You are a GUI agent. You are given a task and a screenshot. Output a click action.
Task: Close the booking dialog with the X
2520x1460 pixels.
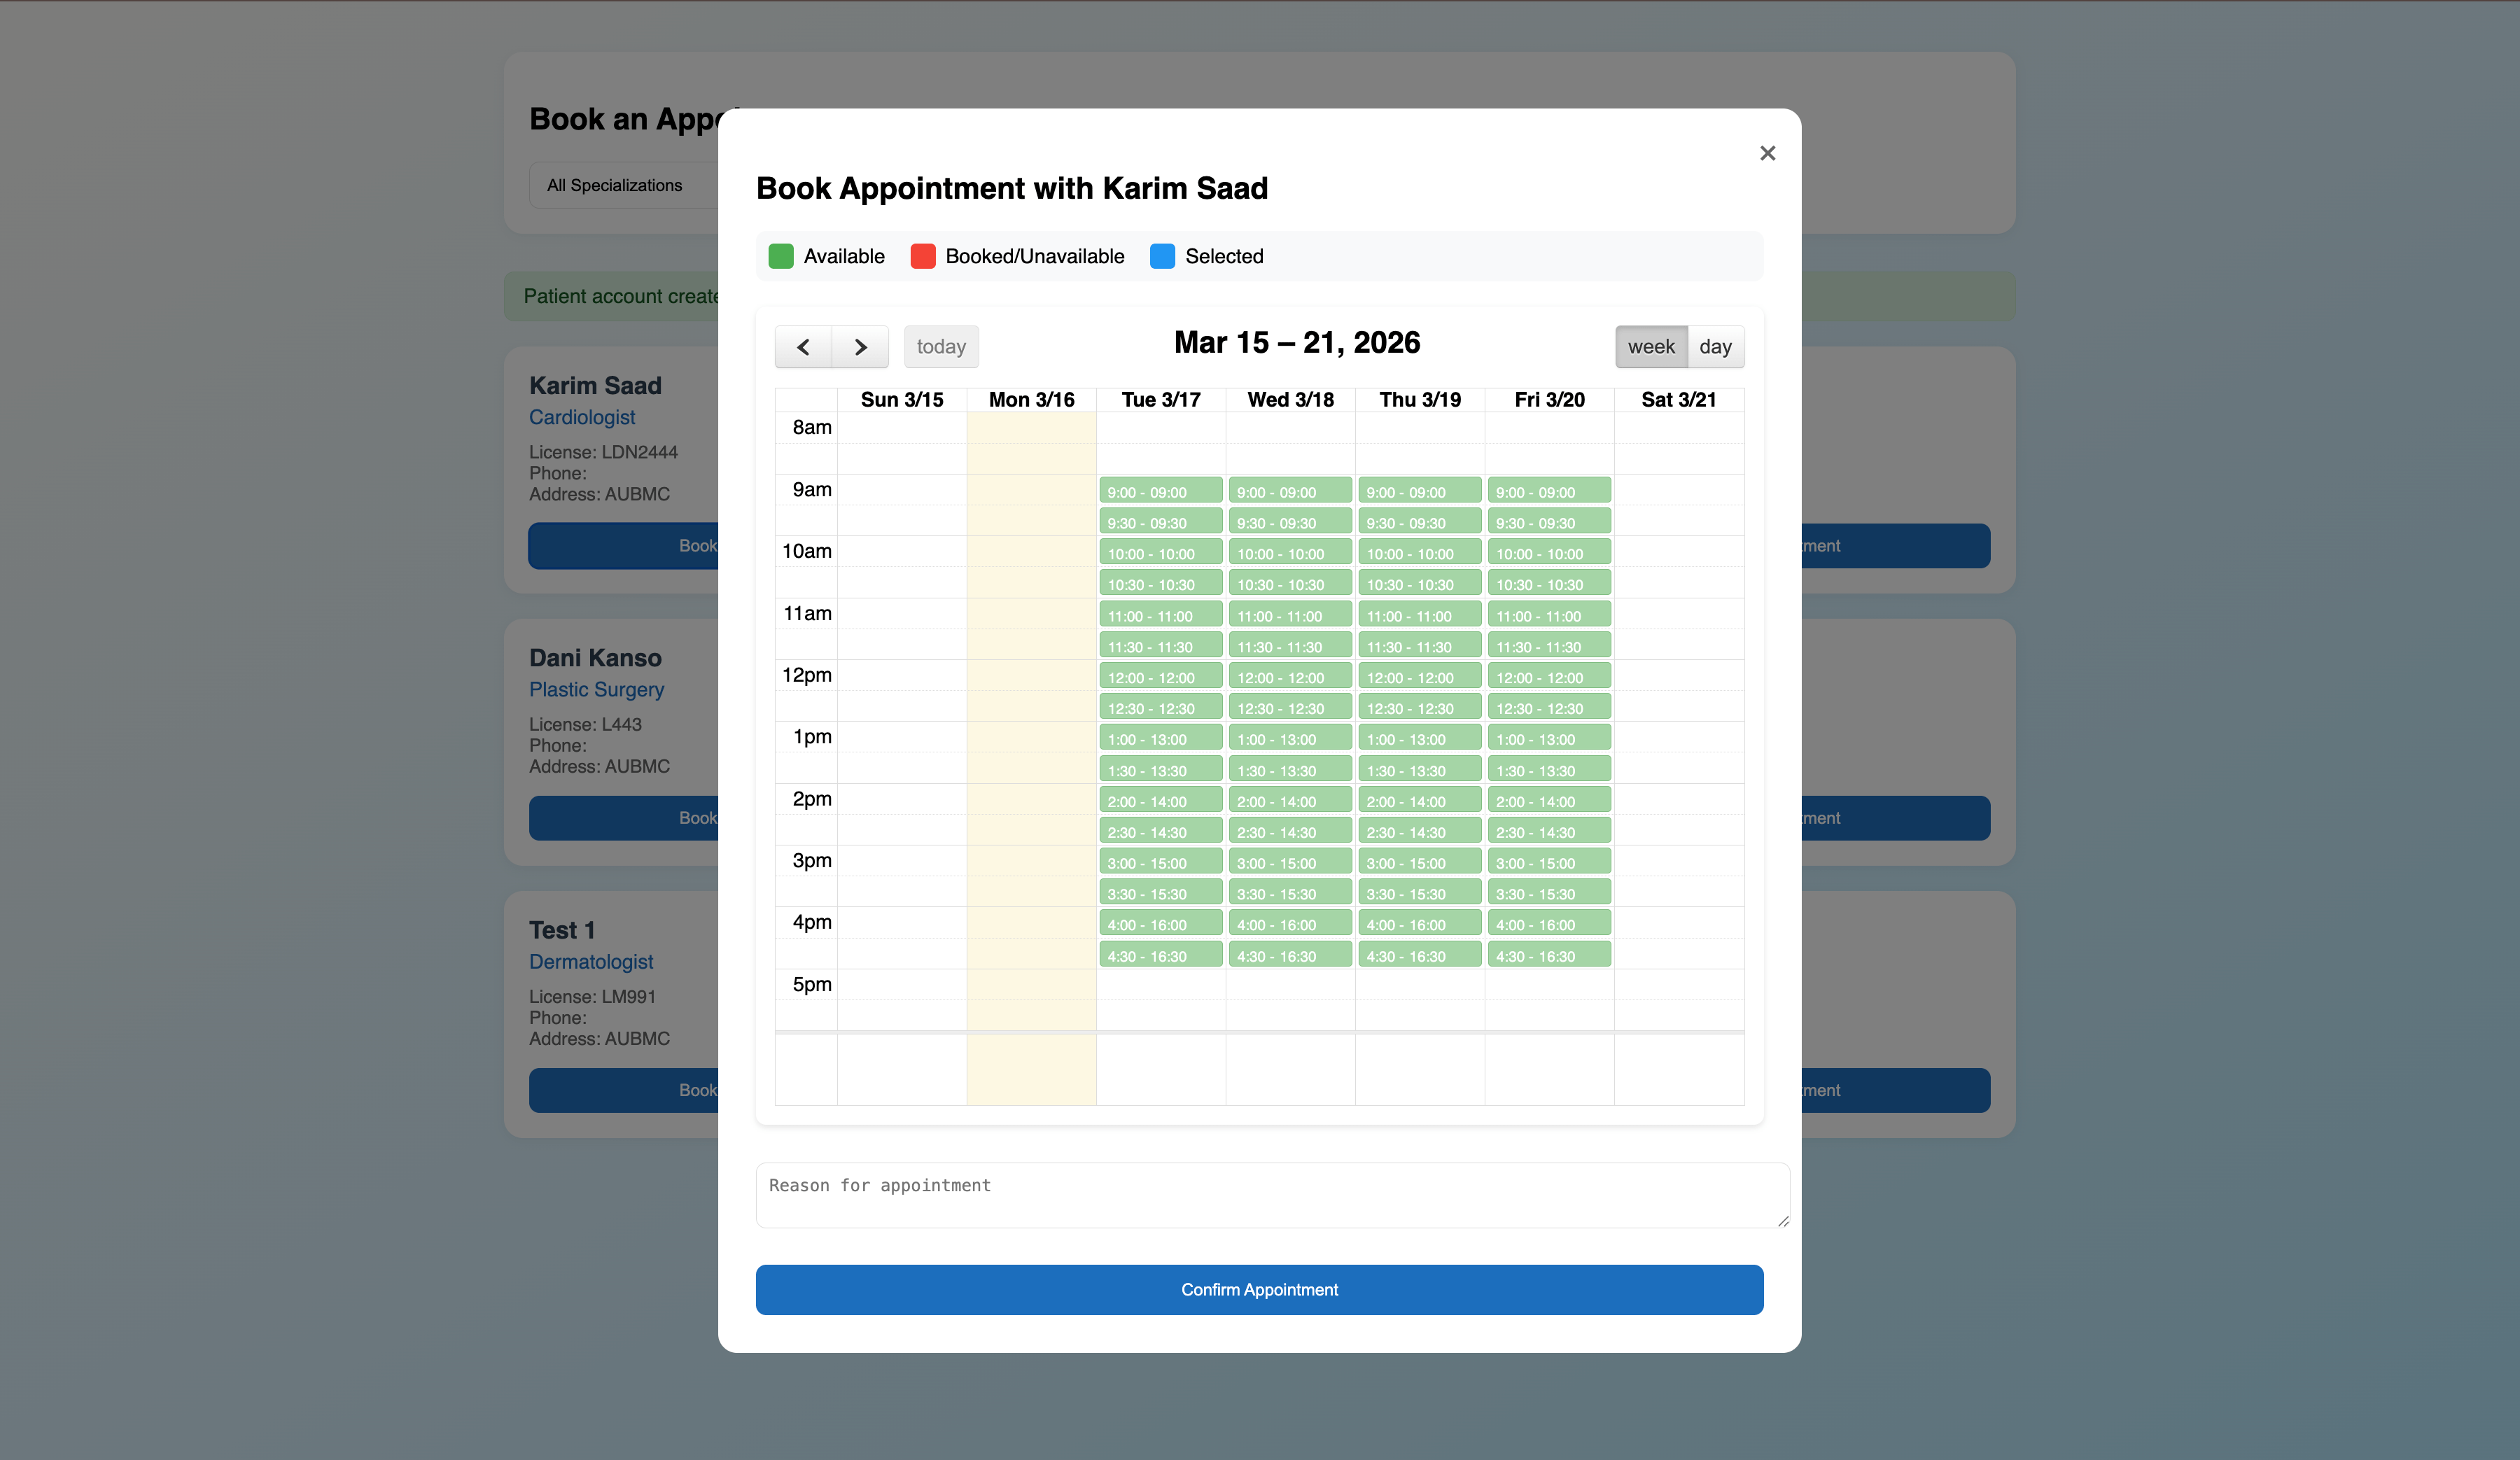click(x=1767, y=153)
